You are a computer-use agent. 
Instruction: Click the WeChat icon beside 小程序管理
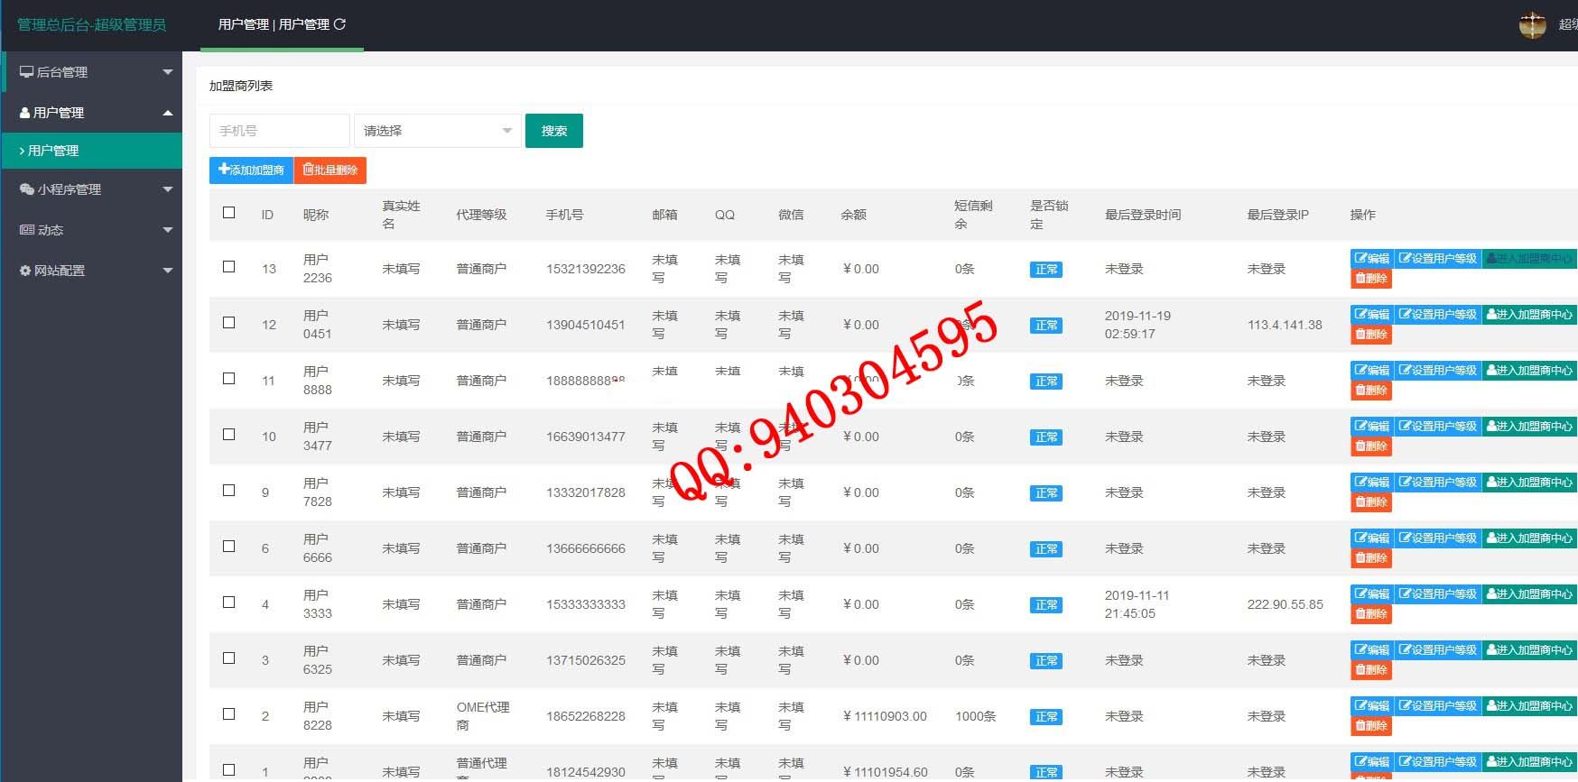coord(26,189)
